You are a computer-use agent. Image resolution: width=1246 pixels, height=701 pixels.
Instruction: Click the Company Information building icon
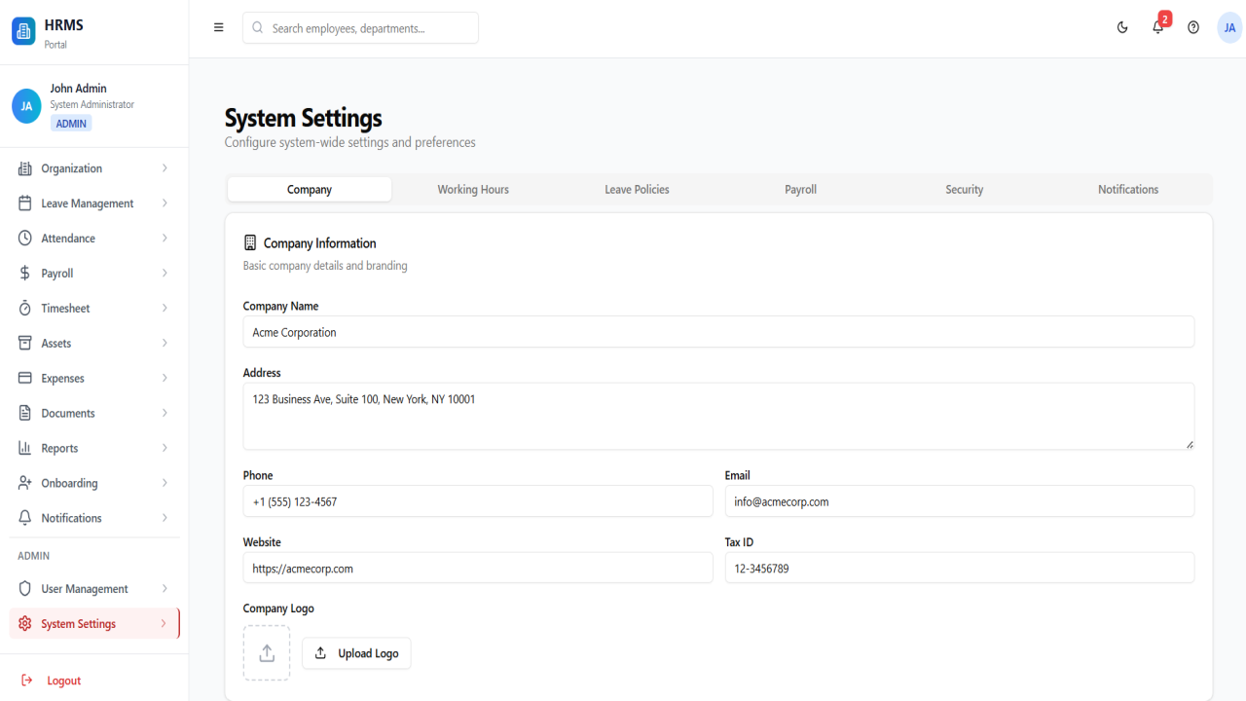click(250, 243)
